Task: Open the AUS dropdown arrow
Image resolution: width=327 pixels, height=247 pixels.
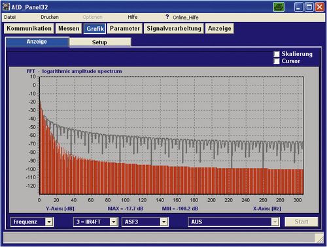Action: pos(275,222)
